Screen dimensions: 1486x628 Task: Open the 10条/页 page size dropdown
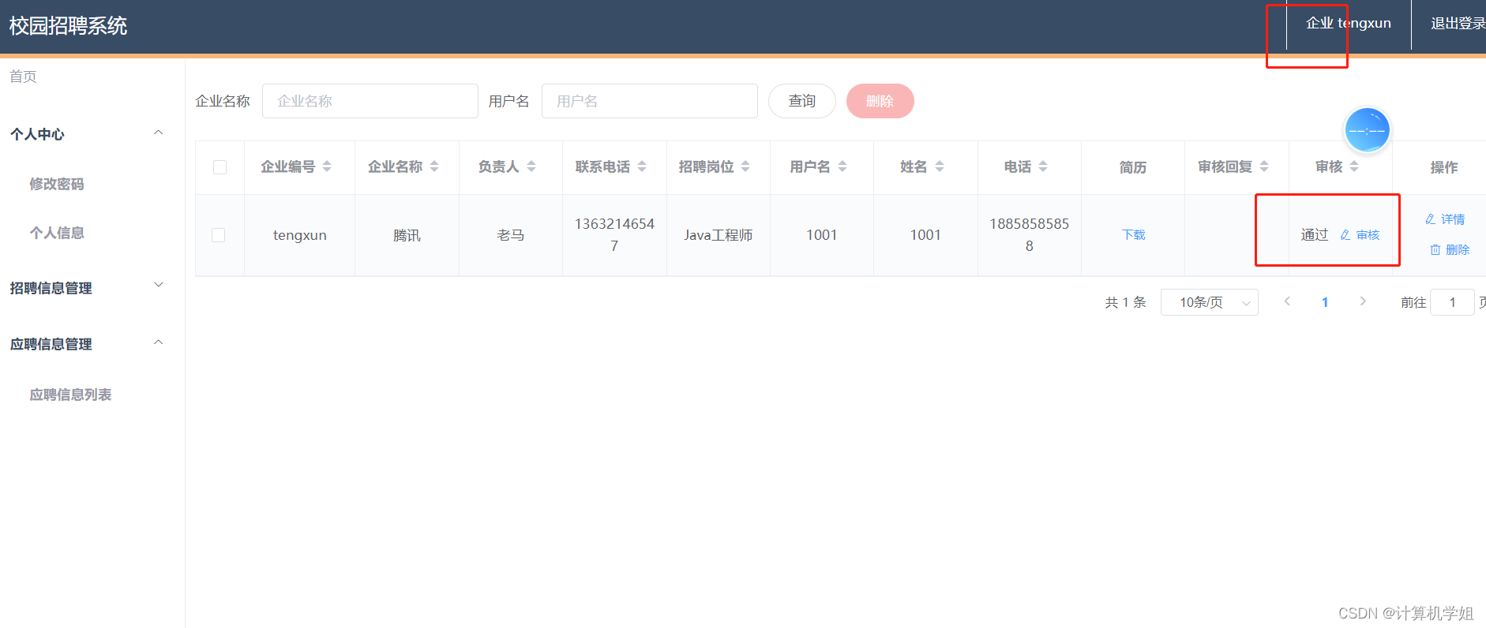1209,302
